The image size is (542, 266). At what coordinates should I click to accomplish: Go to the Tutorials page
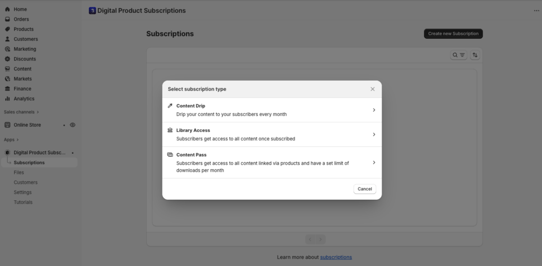click(x=23, y=202)
